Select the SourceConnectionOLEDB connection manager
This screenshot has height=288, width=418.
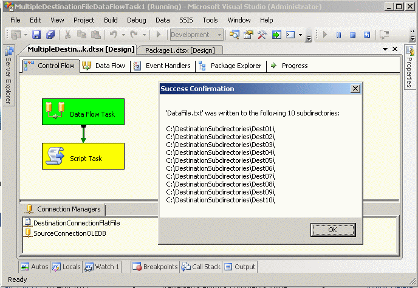[66, 233]
